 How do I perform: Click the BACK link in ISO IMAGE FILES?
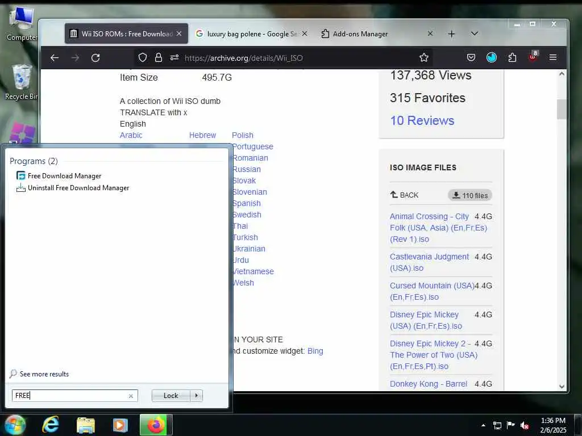point(404,195)
